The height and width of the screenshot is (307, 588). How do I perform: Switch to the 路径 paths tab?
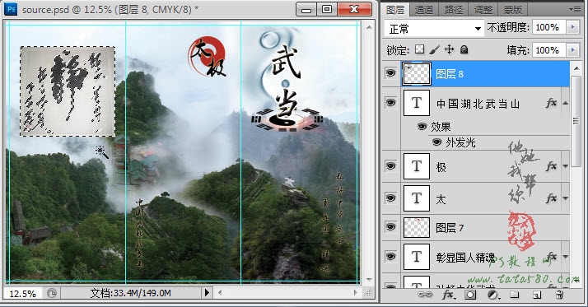click(x=454, y=9)
